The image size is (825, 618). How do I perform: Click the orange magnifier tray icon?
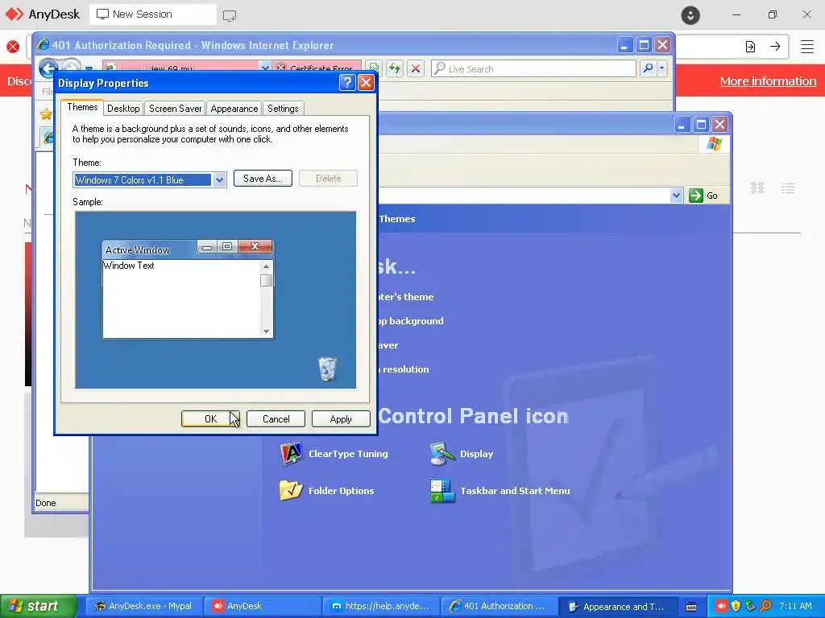click(765, 606)
